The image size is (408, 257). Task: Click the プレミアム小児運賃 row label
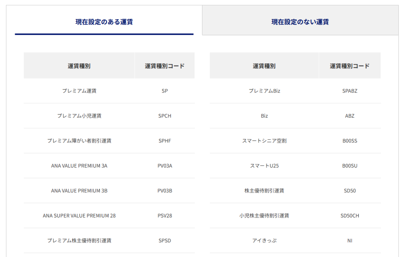click(79, 116)
